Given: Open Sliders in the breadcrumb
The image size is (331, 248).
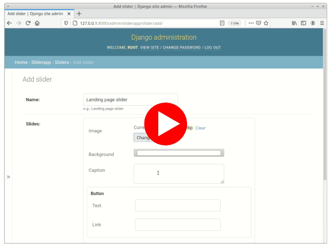Looking at the screenshot, I should coord(62,62).
